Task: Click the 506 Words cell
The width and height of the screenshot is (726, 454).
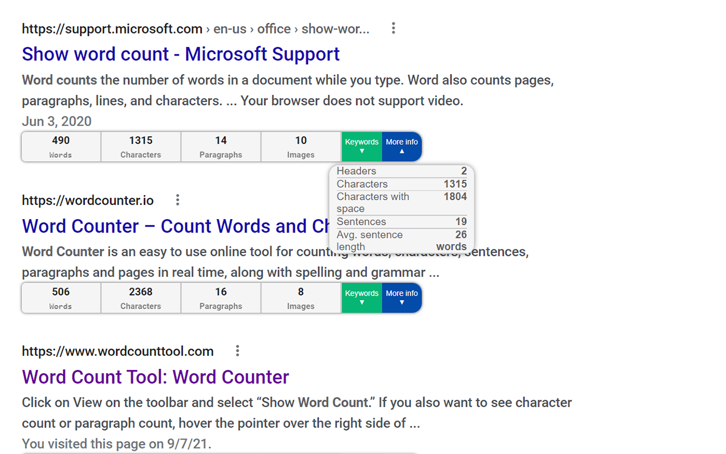Action: [61, 298]
